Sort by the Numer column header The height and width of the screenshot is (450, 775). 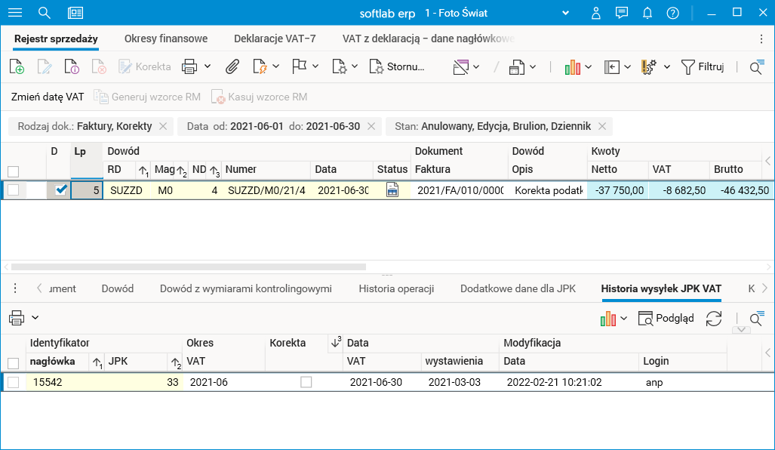click(x=241, y=170)
